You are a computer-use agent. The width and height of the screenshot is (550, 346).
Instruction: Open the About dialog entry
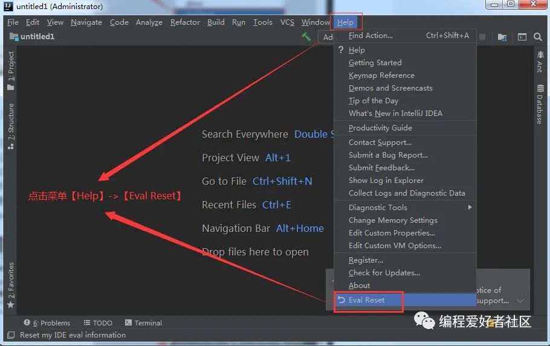coord(405,285)
